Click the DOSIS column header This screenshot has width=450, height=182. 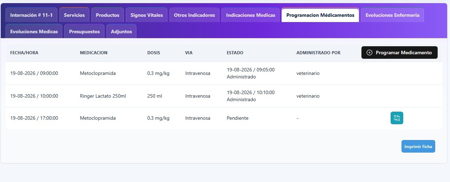pos(154,53)
